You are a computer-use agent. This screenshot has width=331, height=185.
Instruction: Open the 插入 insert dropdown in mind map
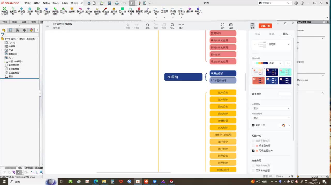pyautogui.click(x=181, y=26)
